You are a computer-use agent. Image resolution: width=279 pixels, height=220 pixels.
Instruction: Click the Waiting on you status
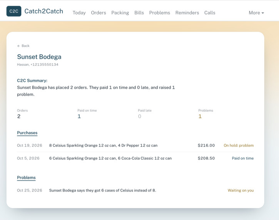pos(241,190)
